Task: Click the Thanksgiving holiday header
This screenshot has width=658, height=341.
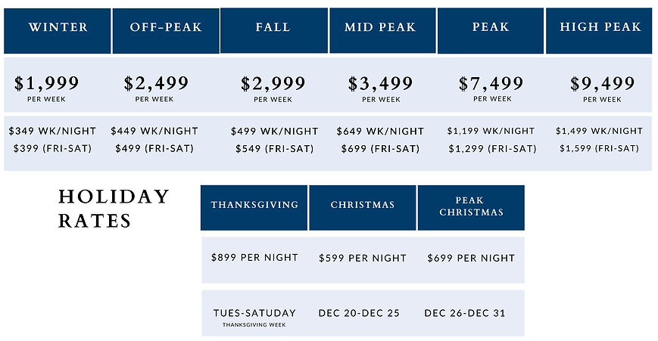Action: 254,205
